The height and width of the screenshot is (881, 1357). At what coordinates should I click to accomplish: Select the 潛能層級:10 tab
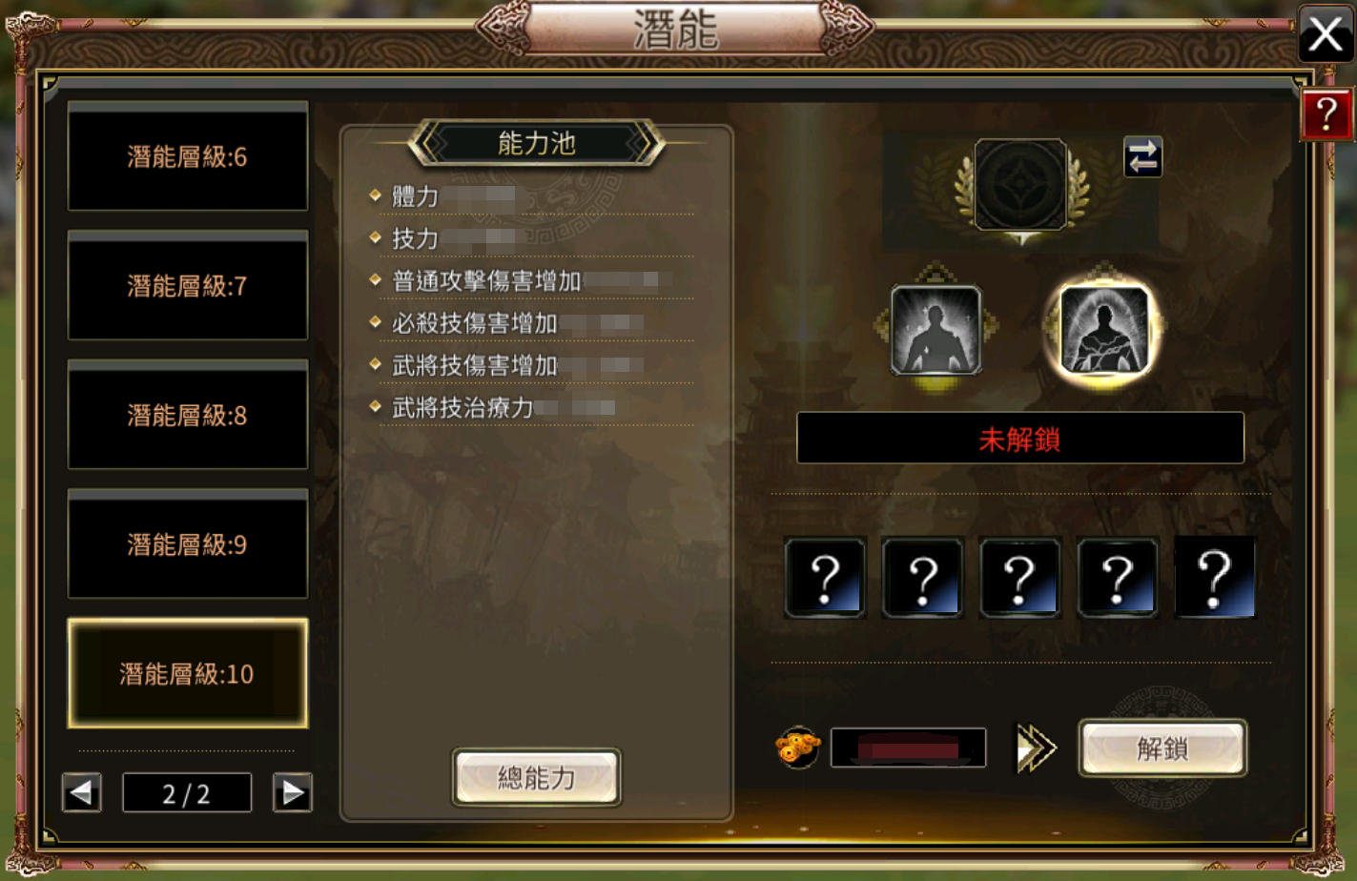coord(188,674)
